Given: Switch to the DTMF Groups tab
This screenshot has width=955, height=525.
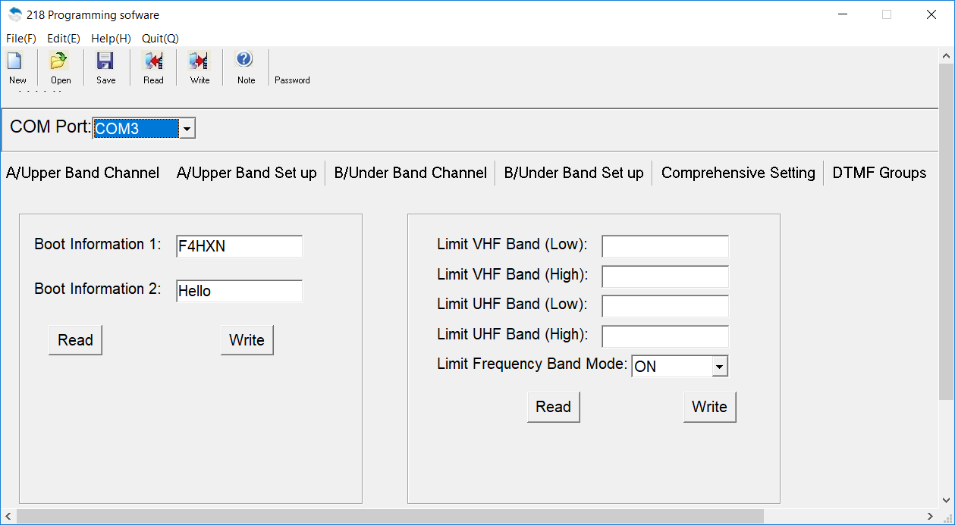Looking at the screenshot, I should click(x=879, y=173).
